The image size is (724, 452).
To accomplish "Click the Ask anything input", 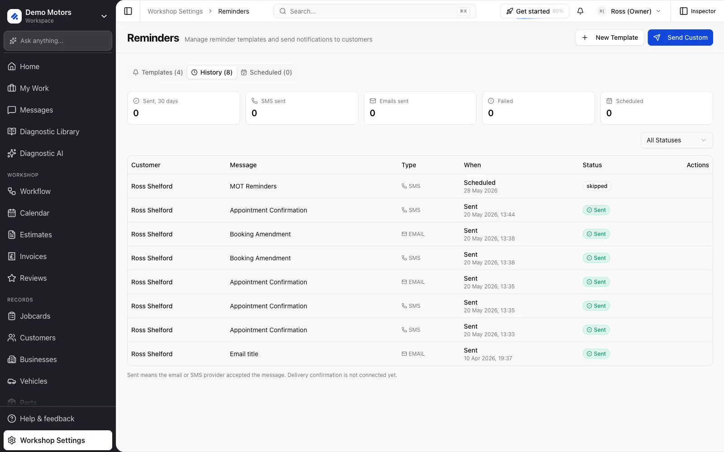I will [x=58, y=41].
